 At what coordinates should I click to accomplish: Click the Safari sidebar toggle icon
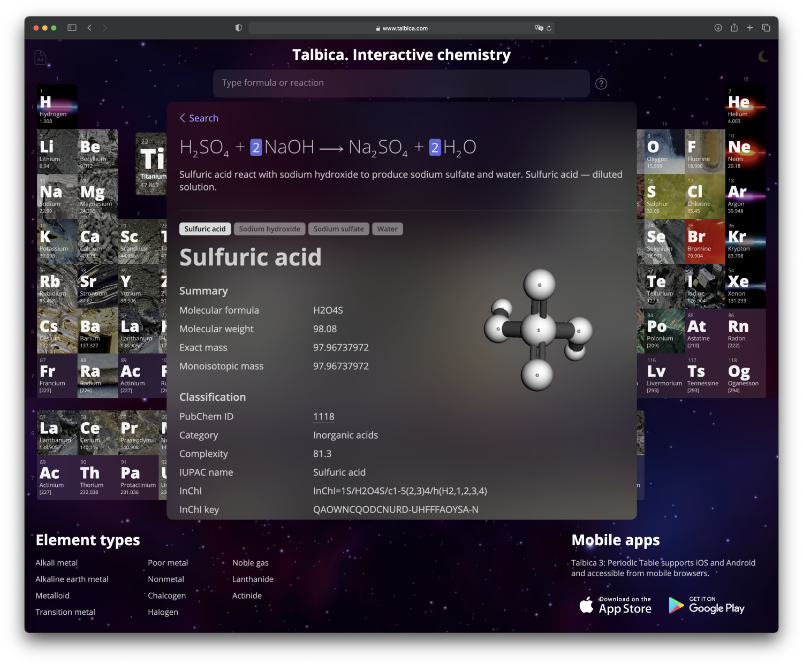coord(72,28)
